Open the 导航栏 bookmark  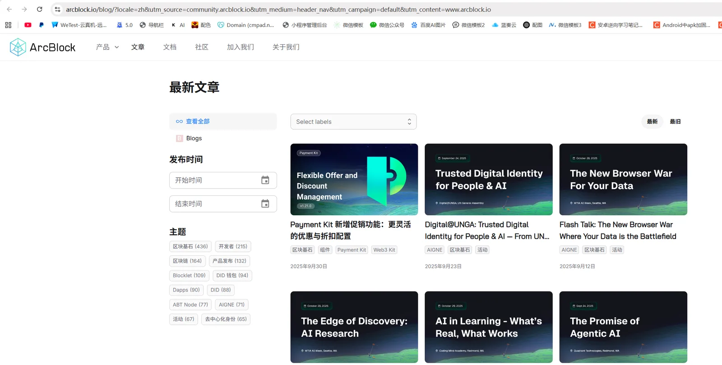(152, 25)
